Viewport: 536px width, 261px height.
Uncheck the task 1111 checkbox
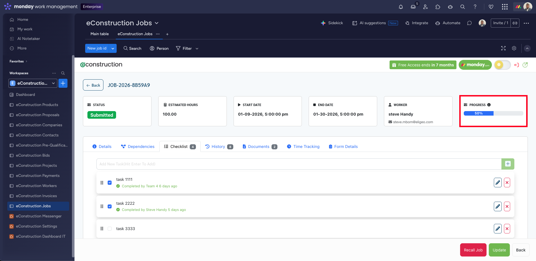[x=110, y=183]
